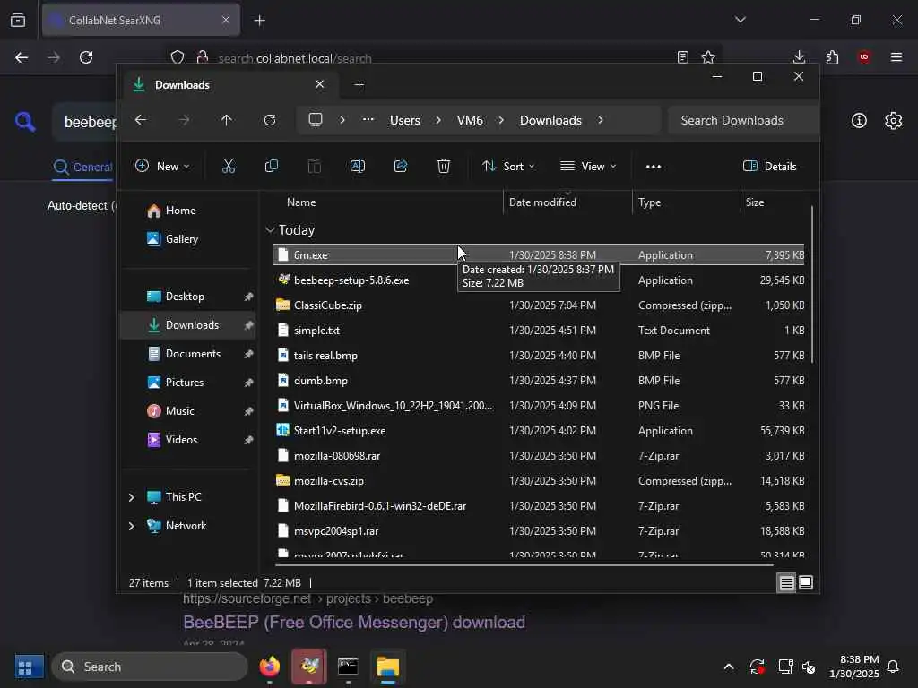Image resolution: width=918 pixels, height=688 pixels.
Task: Expand the chevron after Downloads in breadcrumb
Action: coord(601,120)
